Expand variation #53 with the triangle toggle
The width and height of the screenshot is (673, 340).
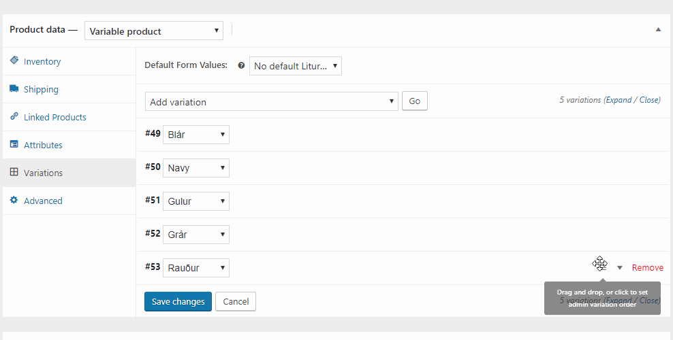pos(620,268)
